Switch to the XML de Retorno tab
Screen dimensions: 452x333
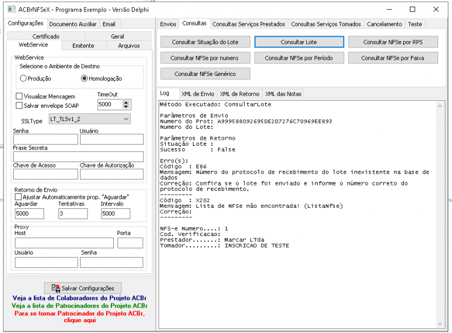pyautogui.click(x=239, y=94)
